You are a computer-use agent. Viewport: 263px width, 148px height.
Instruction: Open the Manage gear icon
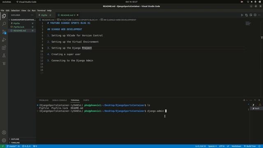4,140
